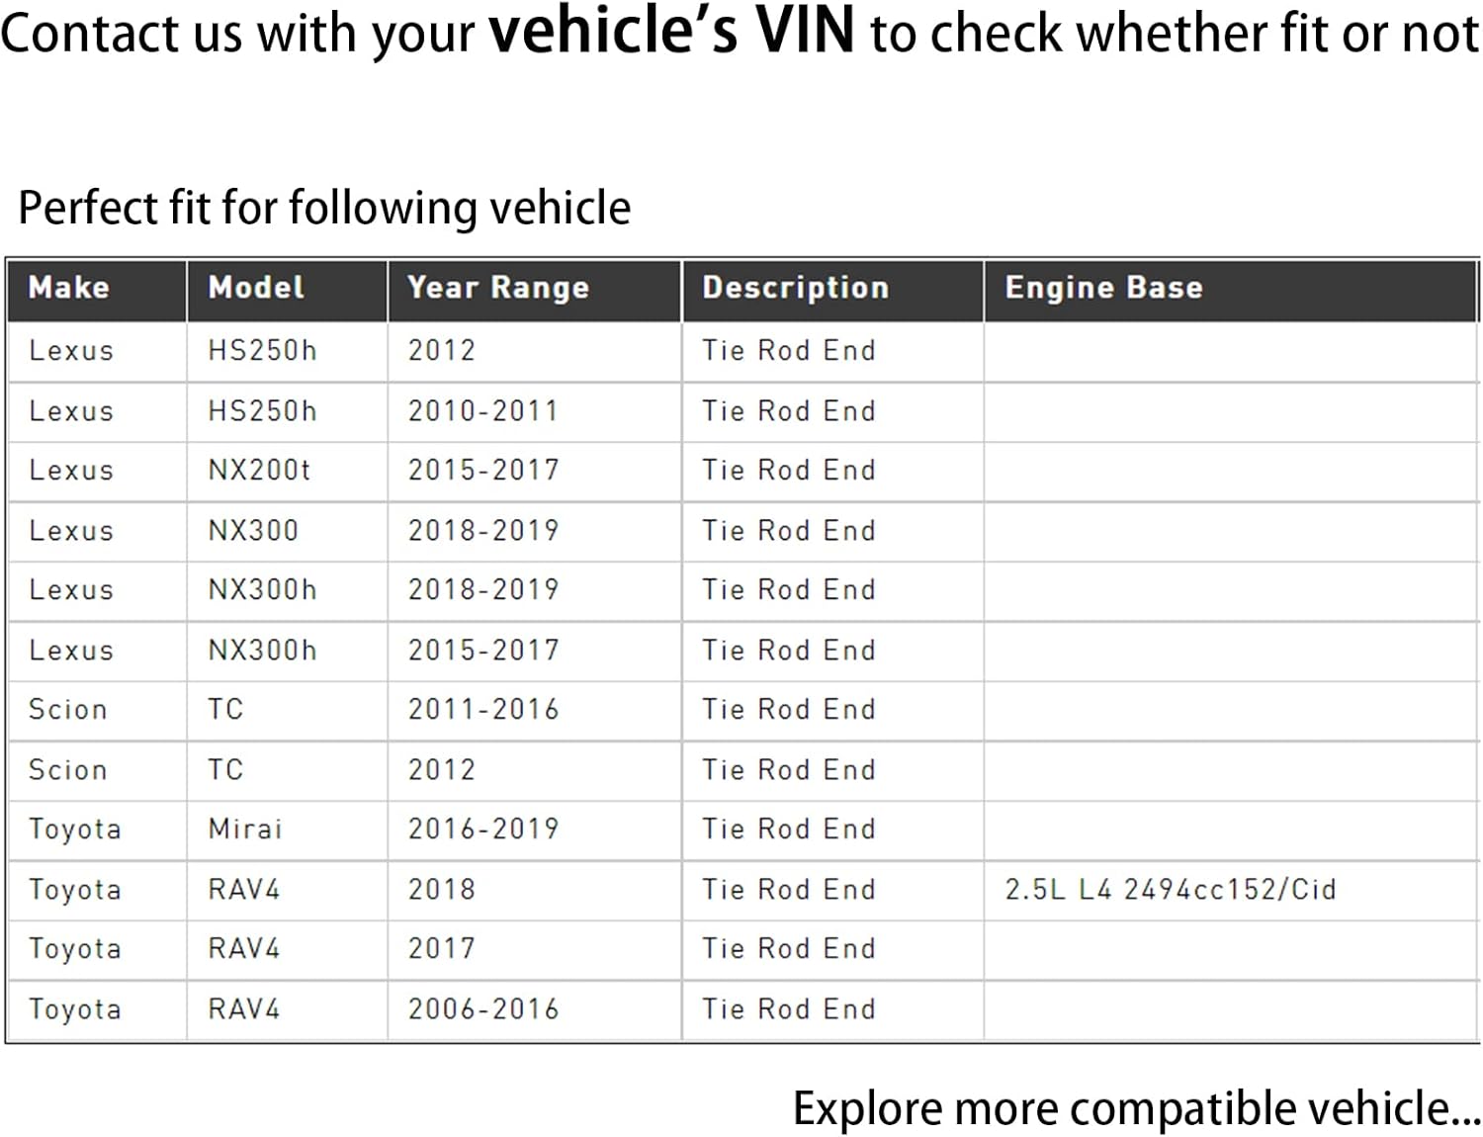Click the Description column header
The height and width of the screenshot is (1137, 1483).
coord(796,288)
